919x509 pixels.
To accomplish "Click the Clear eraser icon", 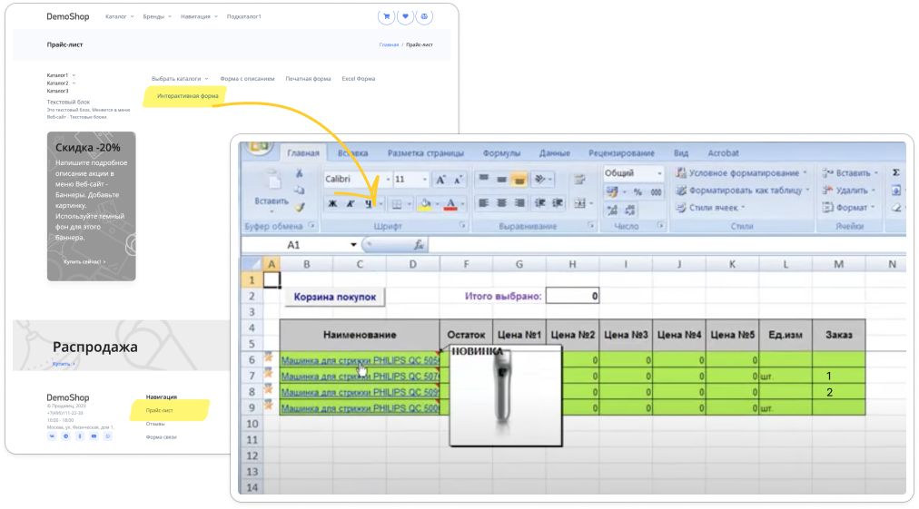I will click(896, 208).
